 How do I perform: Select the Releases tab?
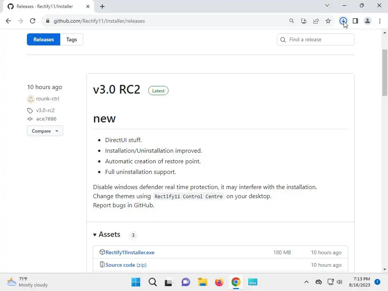coord(44,39)
